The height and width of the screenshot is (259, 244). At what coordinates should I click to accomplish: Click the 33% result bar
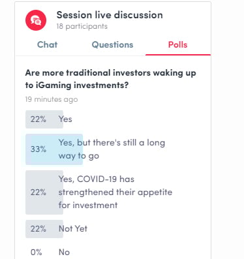pos(54,149)
